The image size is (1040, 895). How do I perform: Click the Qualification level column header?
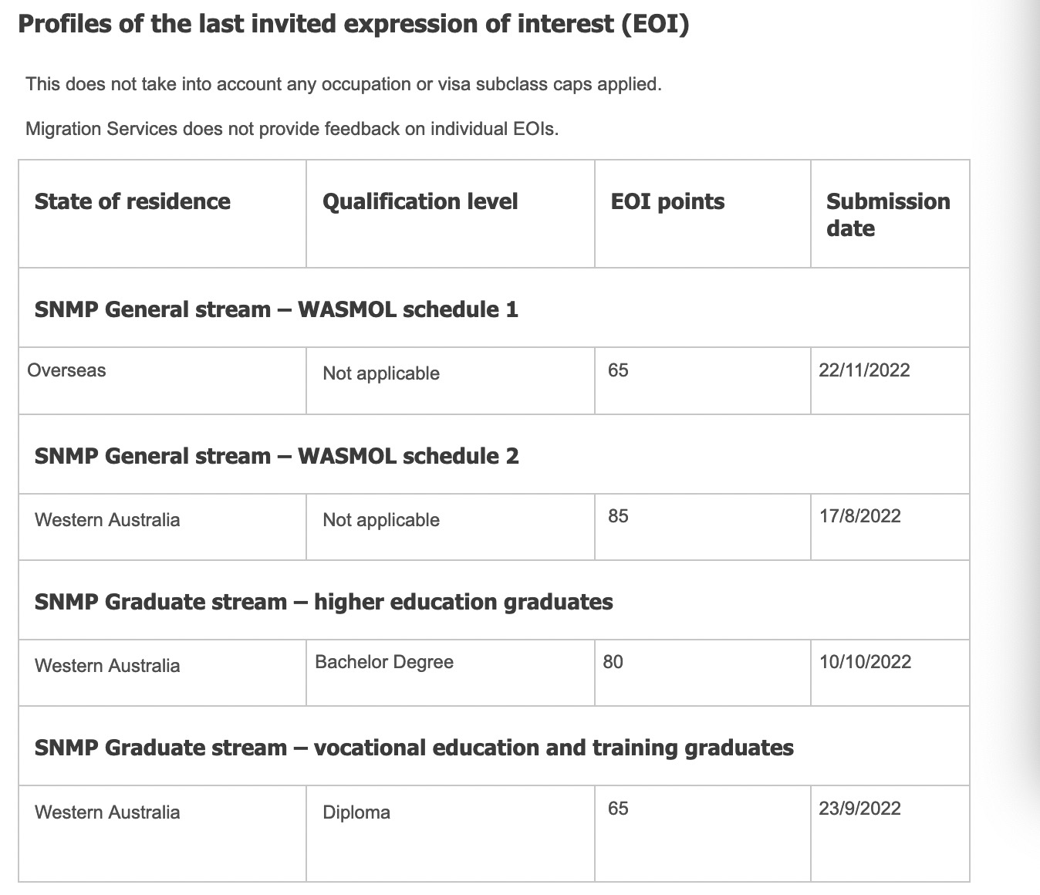(420, 201)
